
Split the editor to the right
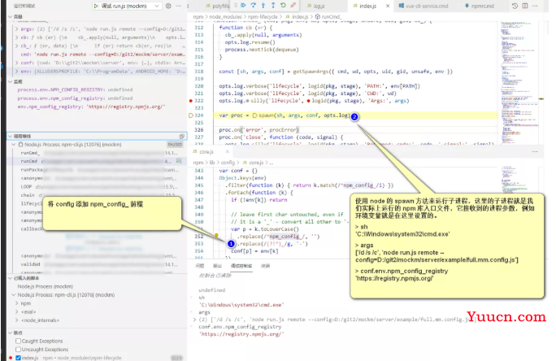pyautogui.click(x=525, y=6)
